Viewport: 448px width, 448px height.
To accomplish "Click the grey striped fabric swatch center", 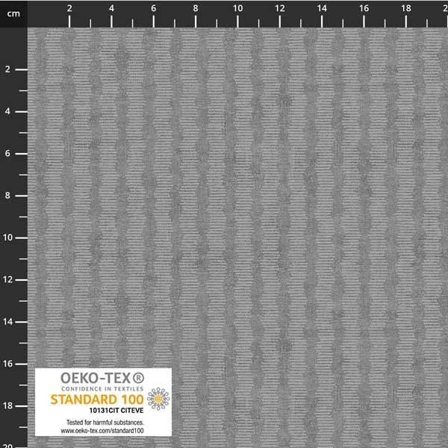I will 237,224.
